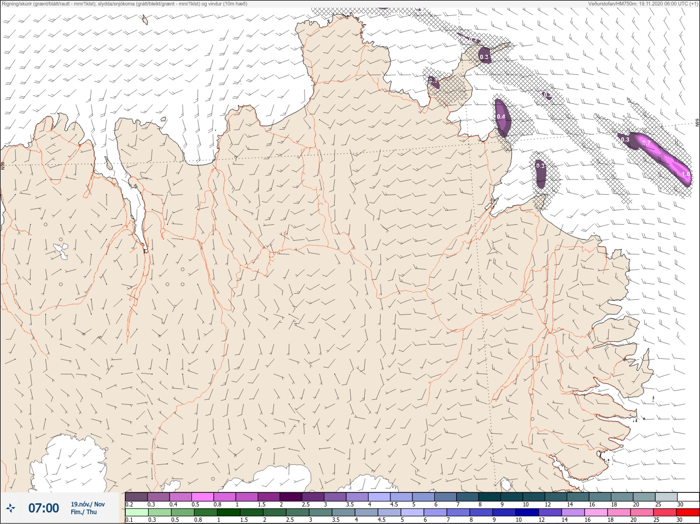Click the map title text starting "Rigning/skúrir"
Image resolution: width=700 pixels, height=524 pixels.
(x=125, y=3)
